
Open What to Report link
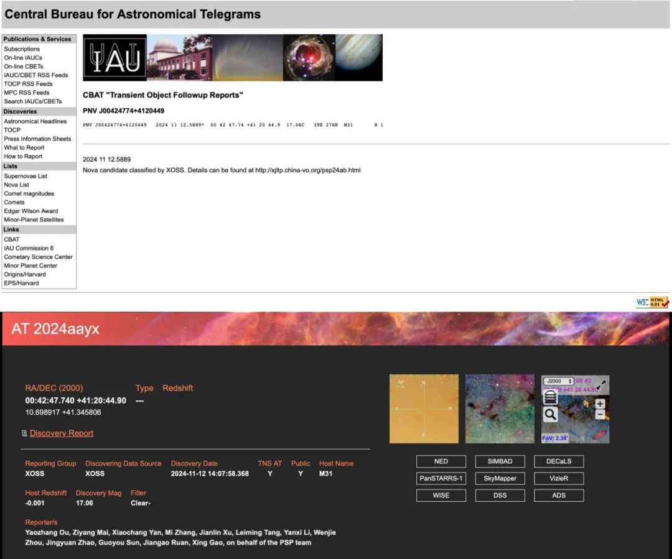pyautogui.click(x=24, y=147)
